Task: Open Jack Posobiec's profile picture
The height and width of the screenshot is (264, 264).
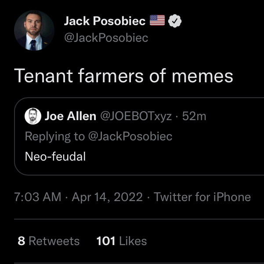Action: pos(34,30)
